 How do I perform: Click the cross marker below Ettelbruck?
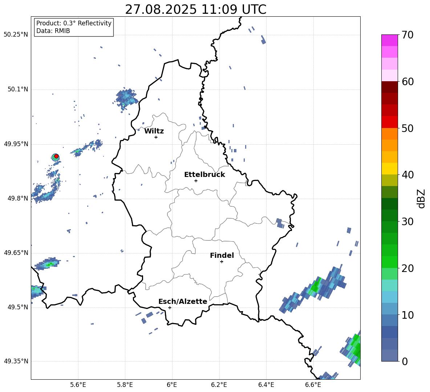(196, 181)
